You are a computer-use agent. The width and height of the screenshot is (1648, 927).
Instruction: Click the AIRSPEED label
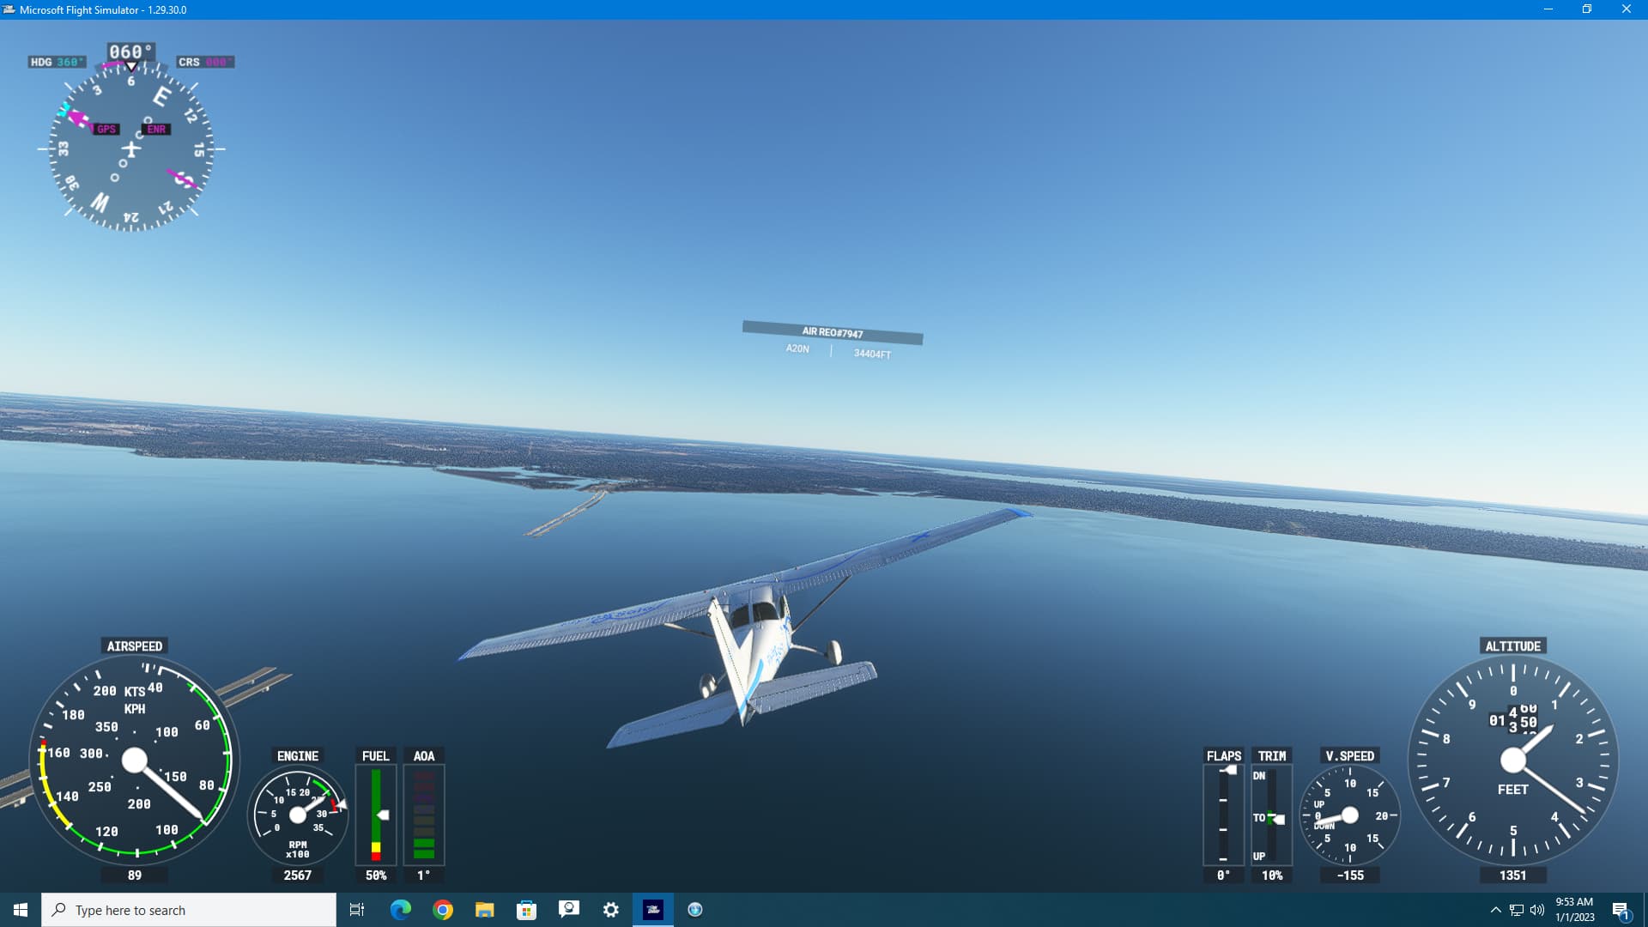click(x=135, y=645)
